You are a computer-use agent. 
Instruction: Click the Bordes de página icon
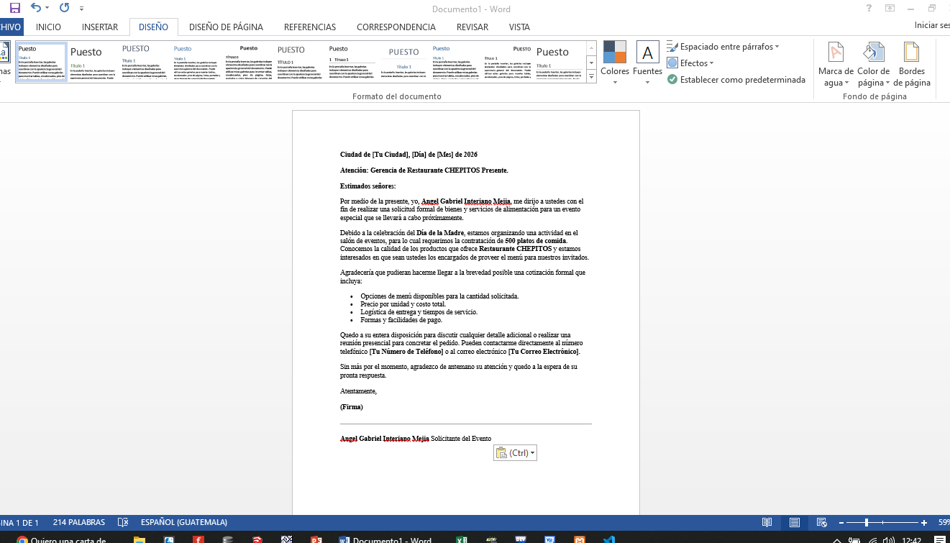(x=912, y=63)
